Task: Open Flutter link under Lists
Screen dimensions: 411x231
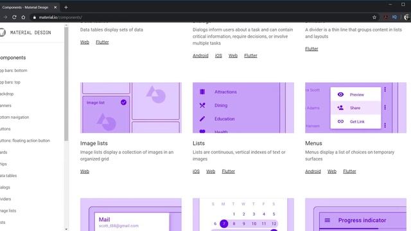Action: pyautogui.click(x=229, y=171)
